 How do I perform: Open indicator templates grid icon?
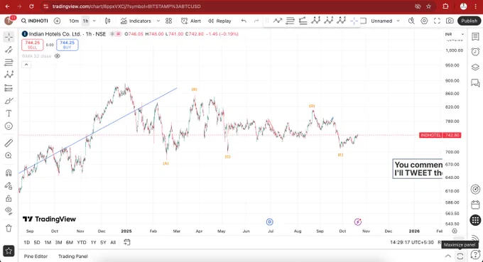168,21
